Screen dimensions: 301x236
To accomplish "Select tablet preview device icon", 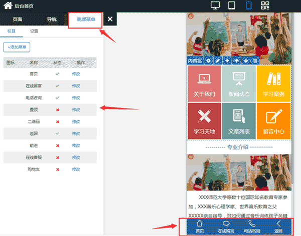I will [x=232, y=6].
